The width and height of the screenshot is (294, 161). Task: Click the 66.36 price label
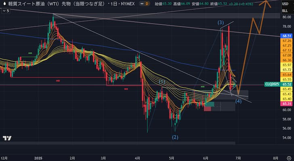[287, 60]
